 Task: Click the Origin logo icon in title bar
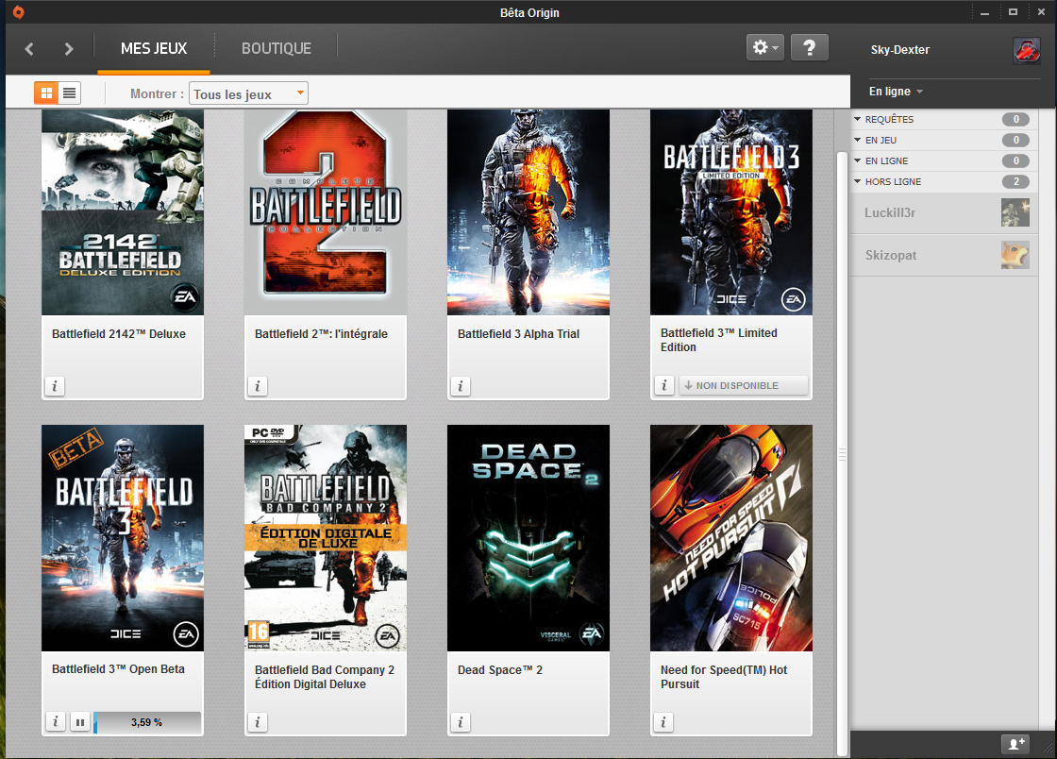tap(18, 12)
